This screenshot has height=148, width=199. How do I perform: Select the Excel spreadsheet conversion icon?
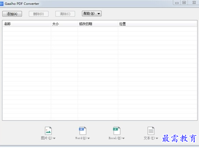(x=117, y=131)
